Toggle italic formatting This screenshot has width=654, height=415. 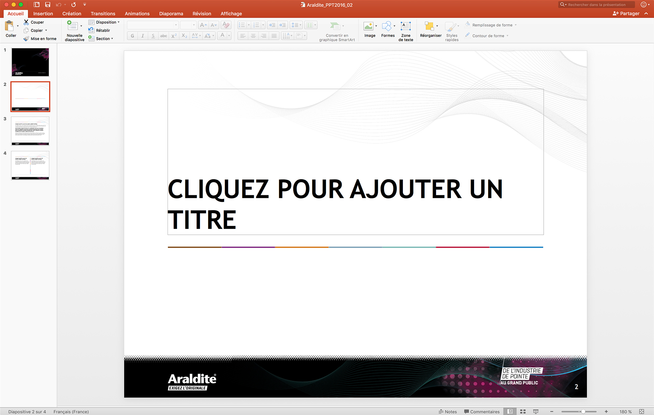click(143, 36)
